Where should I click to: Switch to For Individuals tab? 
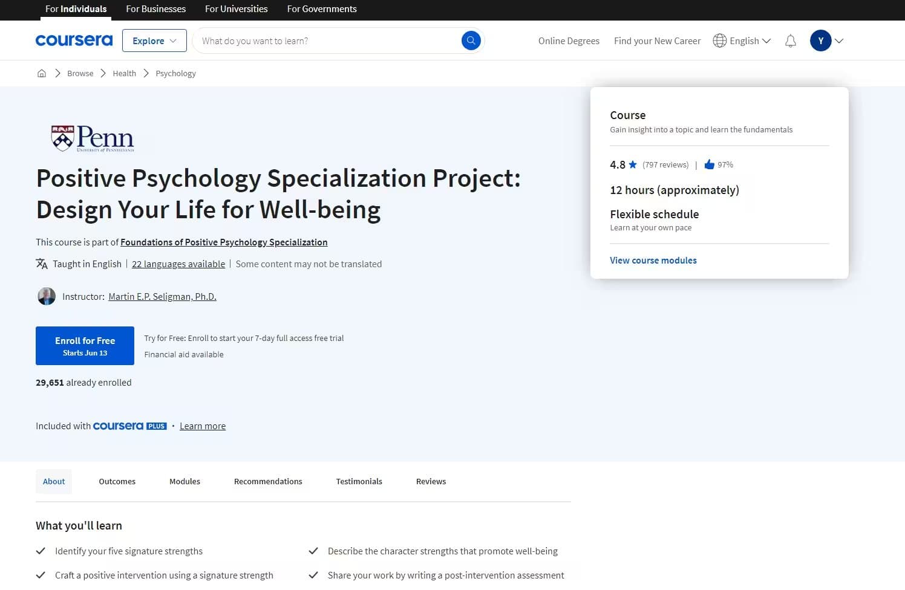click(x=76, y=9)
